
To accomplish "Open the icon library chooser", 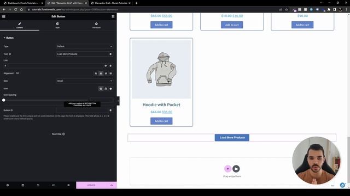I will pyautogui.click(x=110, y=89).
